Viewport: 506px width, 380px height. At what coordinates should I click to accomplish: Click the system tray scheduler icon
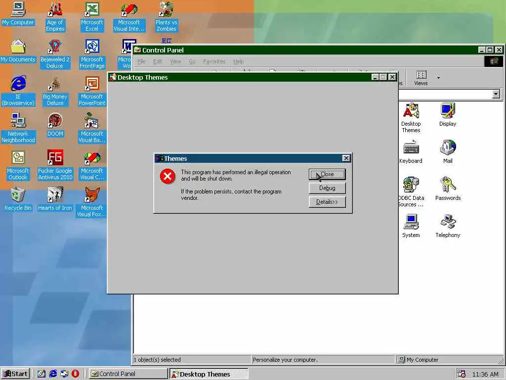[462, 374]
